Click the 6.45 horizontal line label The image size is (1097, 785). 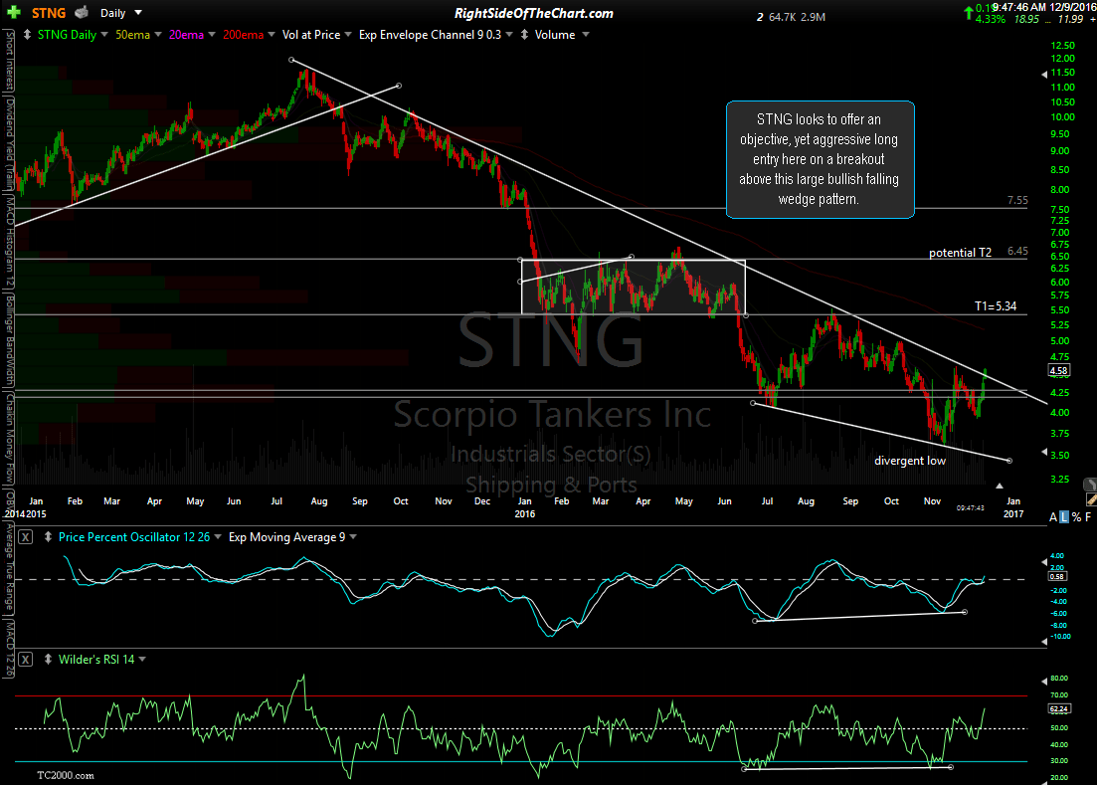click(x=1017, y=251)
